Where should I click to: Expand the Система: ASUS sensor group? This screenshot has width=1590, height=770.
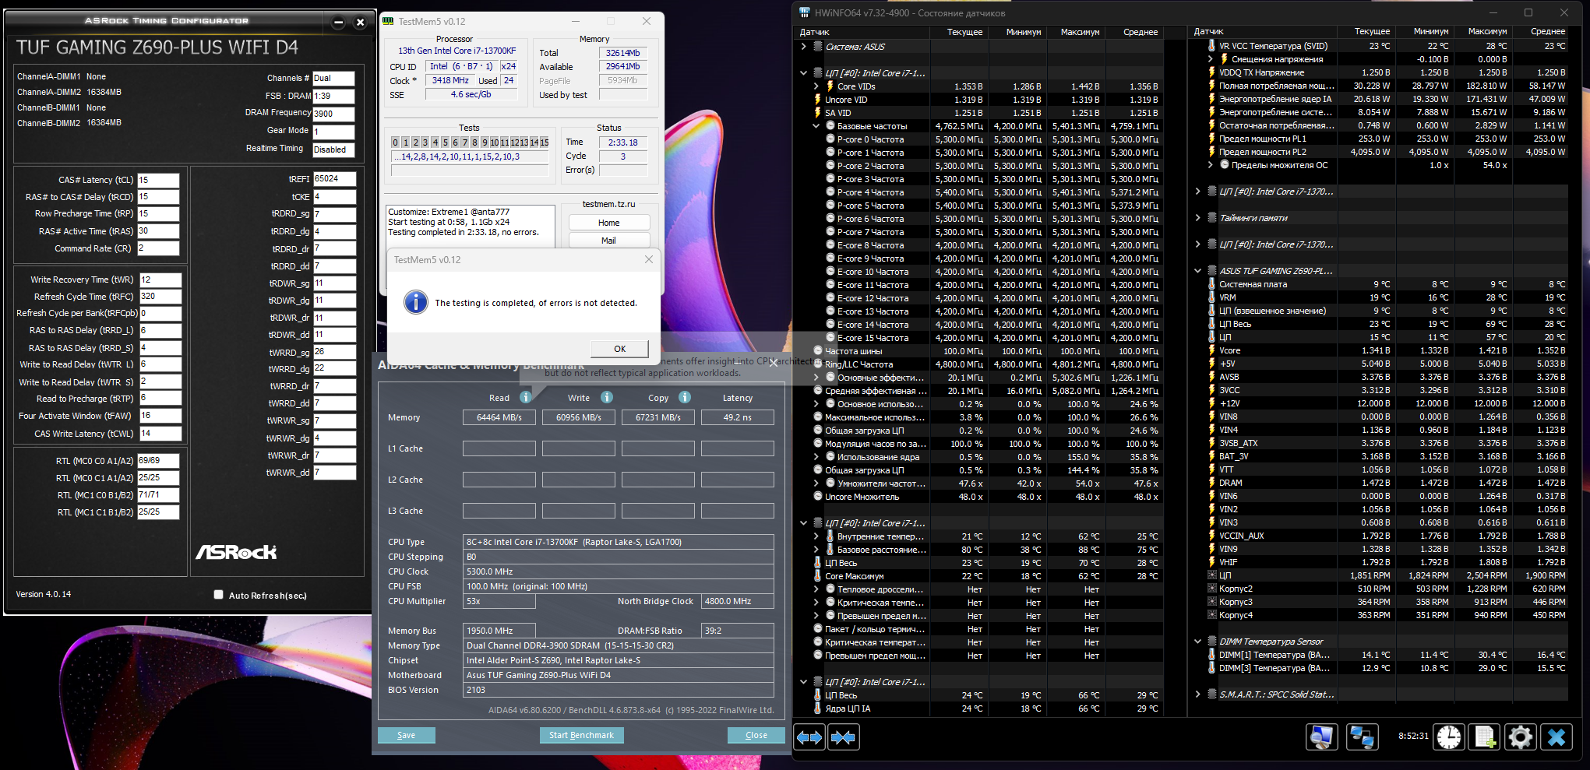click(x=803, y=47)
